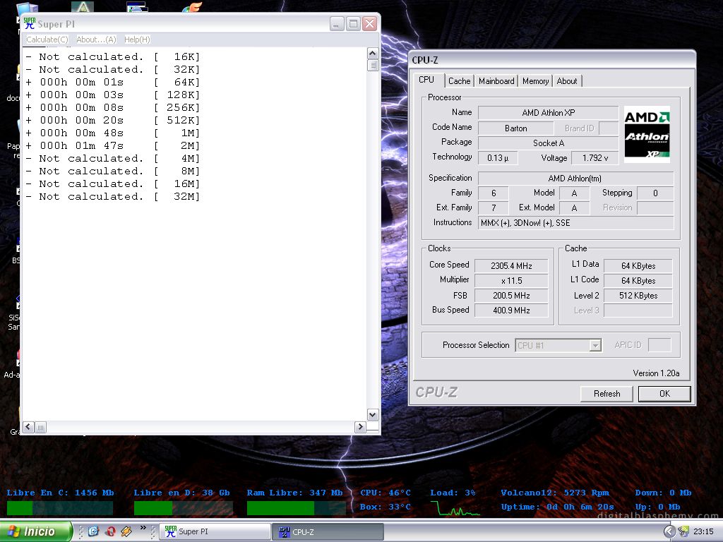Open Internet Explorer from Quick Launch

click(x=93, y=531)
